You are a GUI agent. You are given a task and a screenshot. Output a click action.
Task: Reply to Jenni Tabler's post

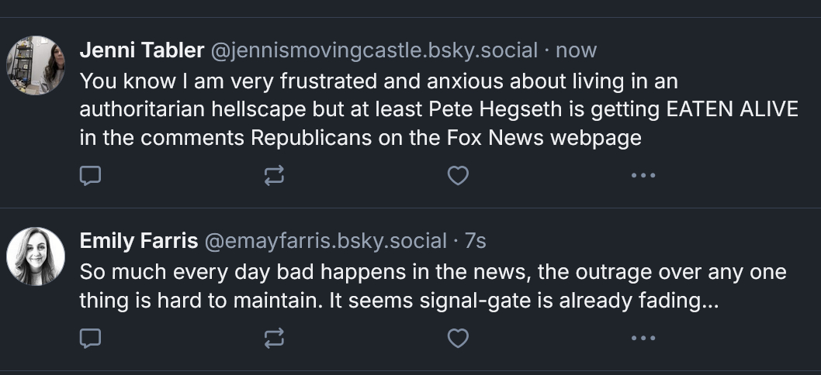[91, 176]
